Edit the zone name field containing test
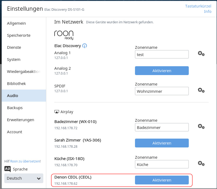 tap(162, 54)
